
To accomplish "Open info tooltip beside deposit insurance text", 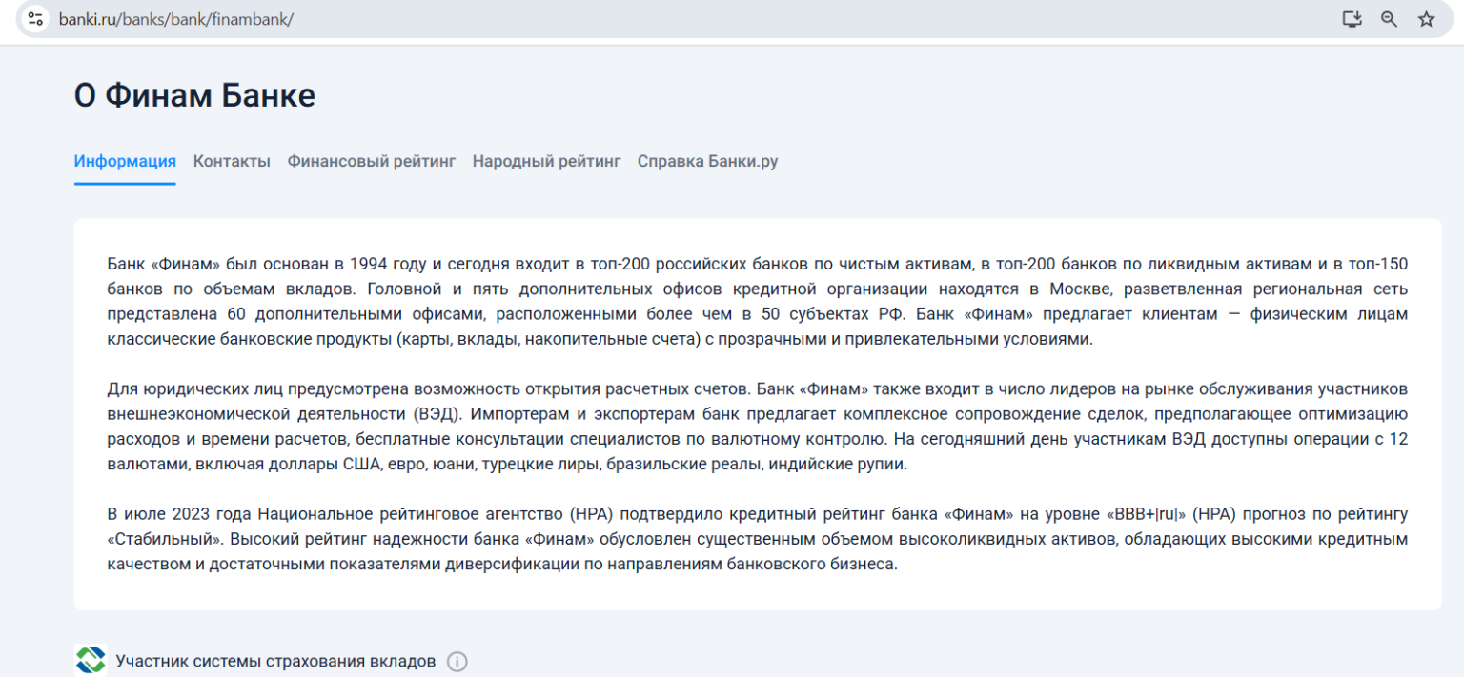I will [x=457, y=662].
